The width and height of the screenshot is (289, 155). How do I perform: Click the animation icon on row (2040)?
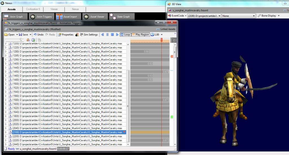pyautogui.click(x=10, y=128)
